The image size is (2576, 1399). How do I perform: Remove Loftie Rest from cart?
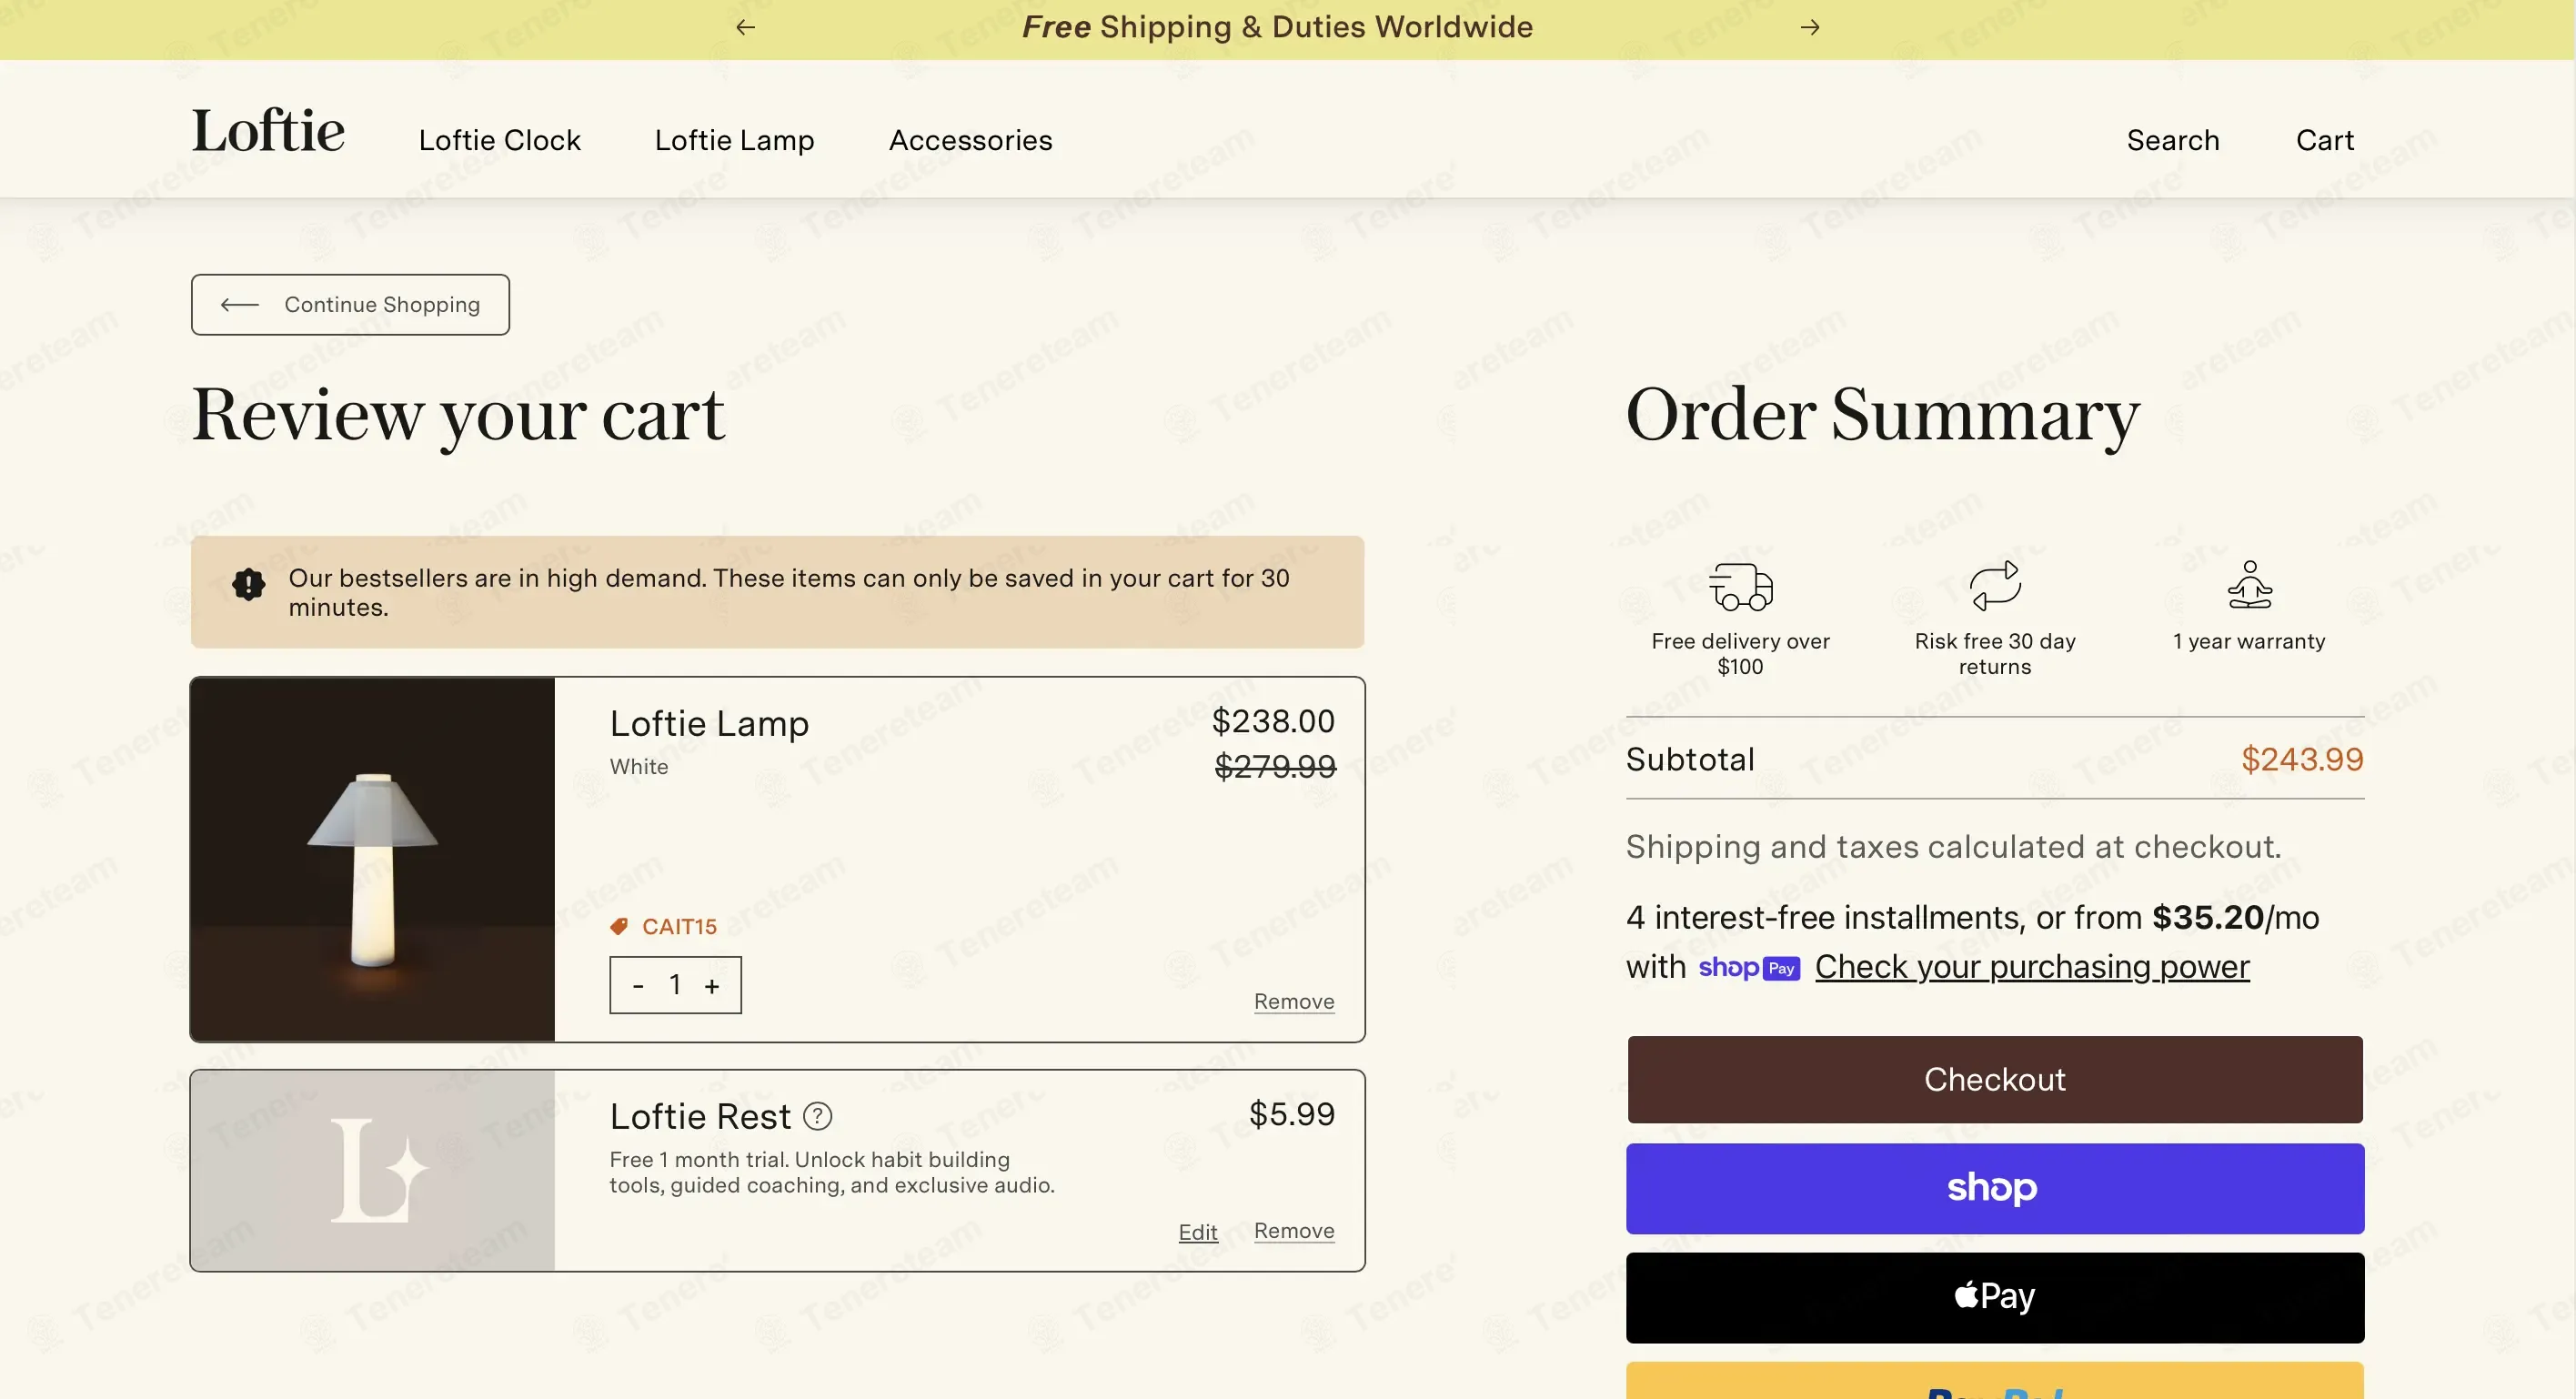(1294, 1231)
